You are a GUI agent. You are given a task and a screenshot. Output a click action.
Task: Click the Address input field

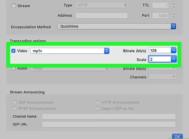(101, 16)
